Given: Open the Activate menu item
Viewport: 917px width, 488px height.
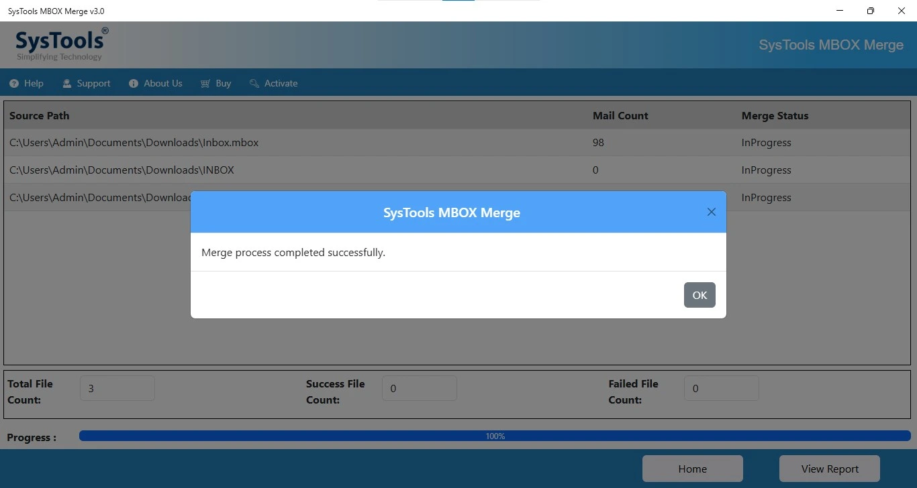Looking at the screenshot, I should point(273,84).
